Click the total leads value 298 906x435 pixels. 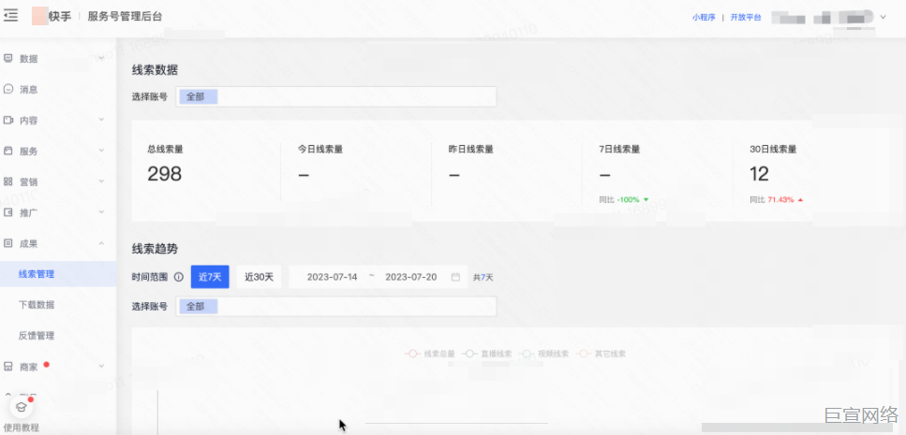pyautogui.click(x=165, y=174)
